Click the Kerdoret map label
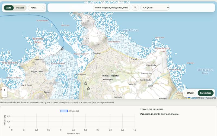Image resolution: width=217 pixels, height=136 pixels. click(163, 98)
